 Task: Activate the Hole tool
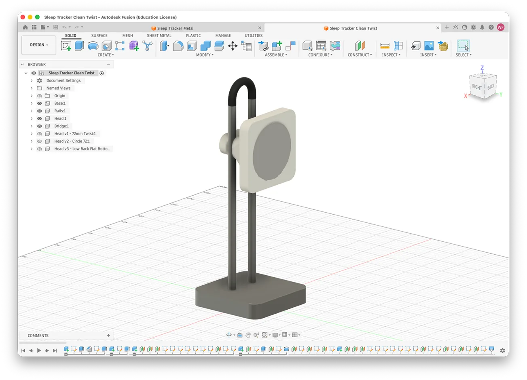coord(107,46)
